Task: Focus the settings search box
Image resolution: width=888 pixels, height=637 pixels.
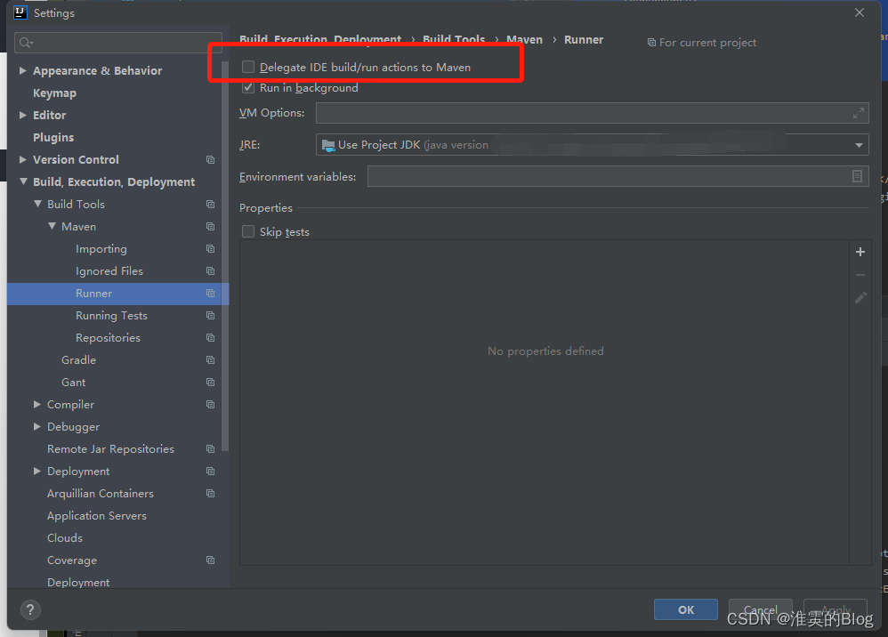Action: (117, 43)
